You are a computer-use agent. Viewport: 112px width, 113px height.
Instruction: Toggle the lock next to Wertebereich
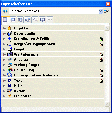pos(102,55)
